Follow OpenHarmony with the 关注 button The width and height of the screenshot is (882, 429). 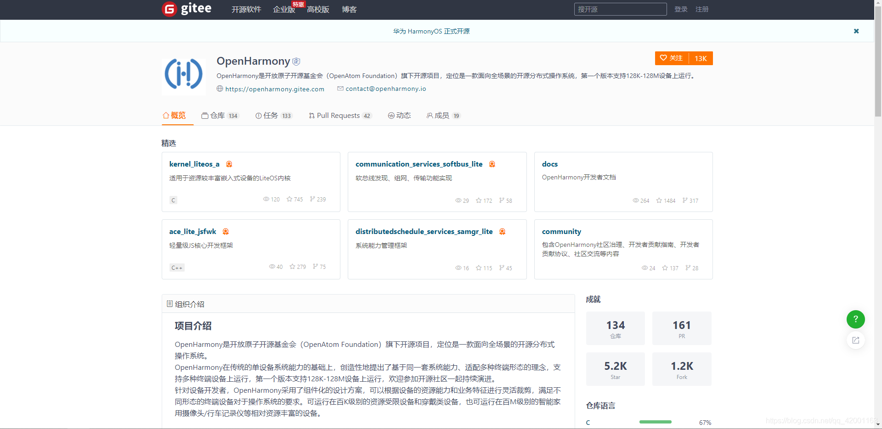(x=672, y=58)
